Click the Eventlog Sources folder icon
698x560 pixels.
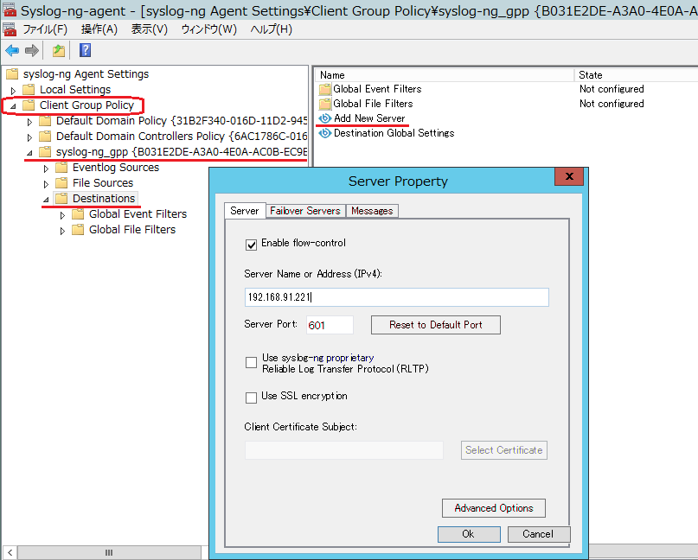point(62,168)
